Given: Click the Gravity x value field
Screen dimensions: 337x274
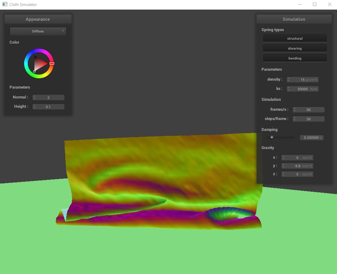Looking at the screenshot, I should (x=297, y=158).
